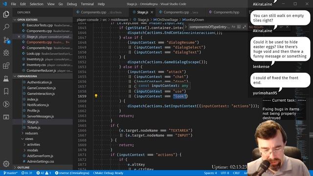Image resolution: width=313 pixels, height=176 pixels.
Task: Open the Debug view bug icon
Action: point(6,53)
